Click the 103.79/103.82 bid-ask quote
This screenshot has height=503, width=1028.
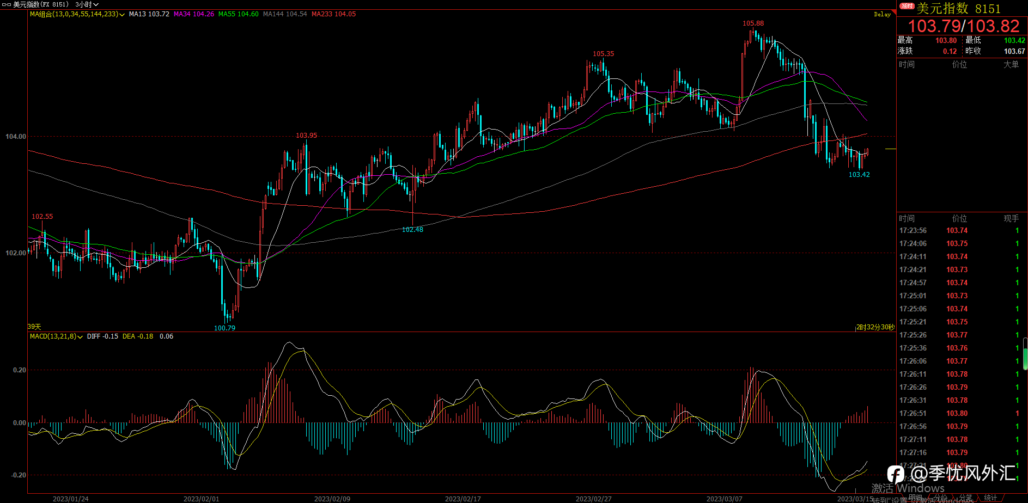[x=963, y=26]
